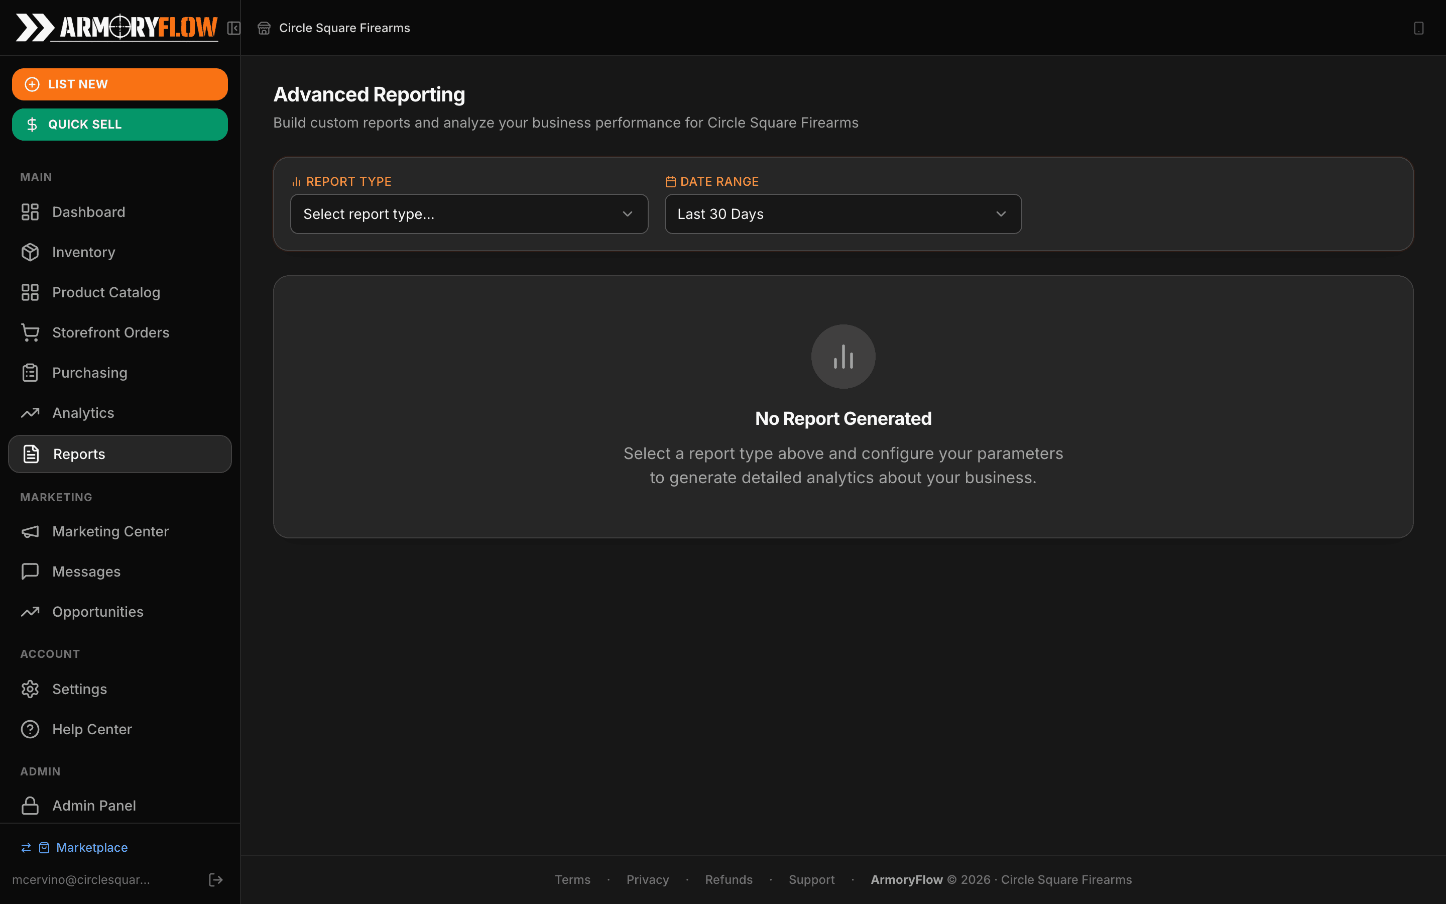Click the Admin Panel lock icon
The image size is (1446, 904).
[30, 806]
